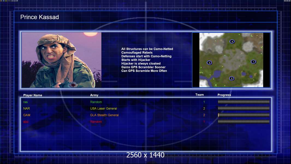Click team number in ras row
Viewport: 291px width, 164px height.
click(x=204, y=102)
